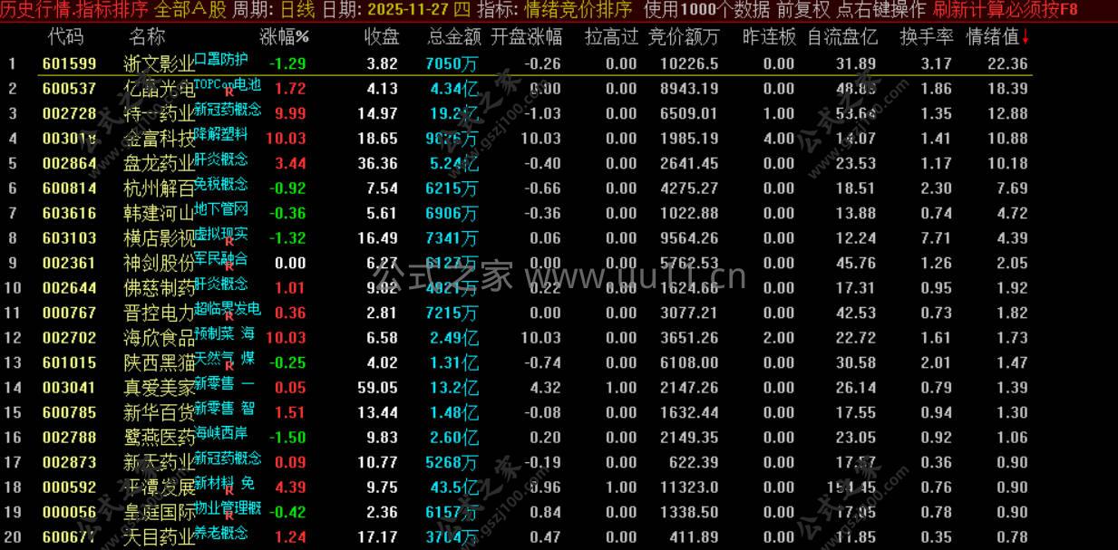
Task: Sort by the 收盘 column header
Action: click(x=382, y=37)
